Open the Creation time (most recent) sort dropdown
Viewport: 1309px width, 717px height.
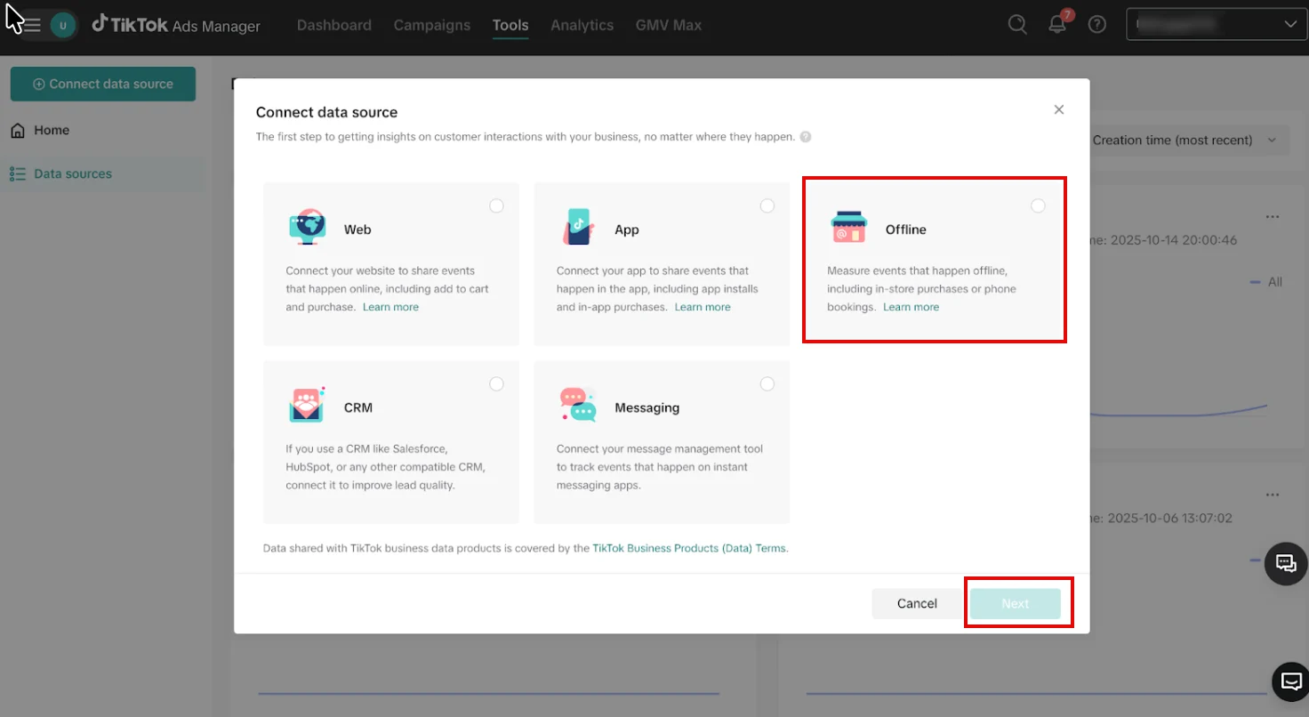pyautogui.click(x=1185, y=140)
